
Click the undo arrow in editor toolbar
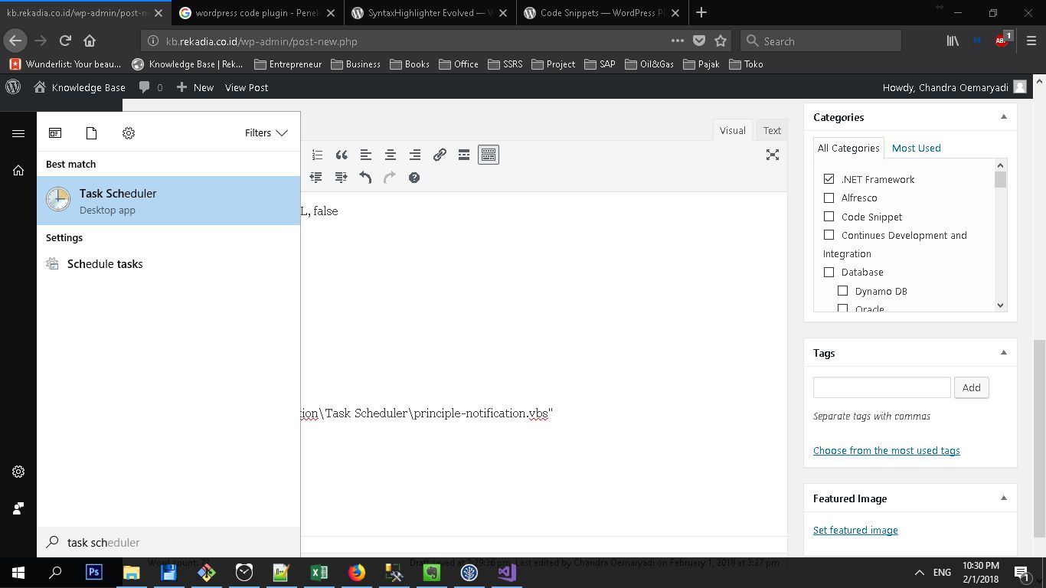[x=365, y=178]
